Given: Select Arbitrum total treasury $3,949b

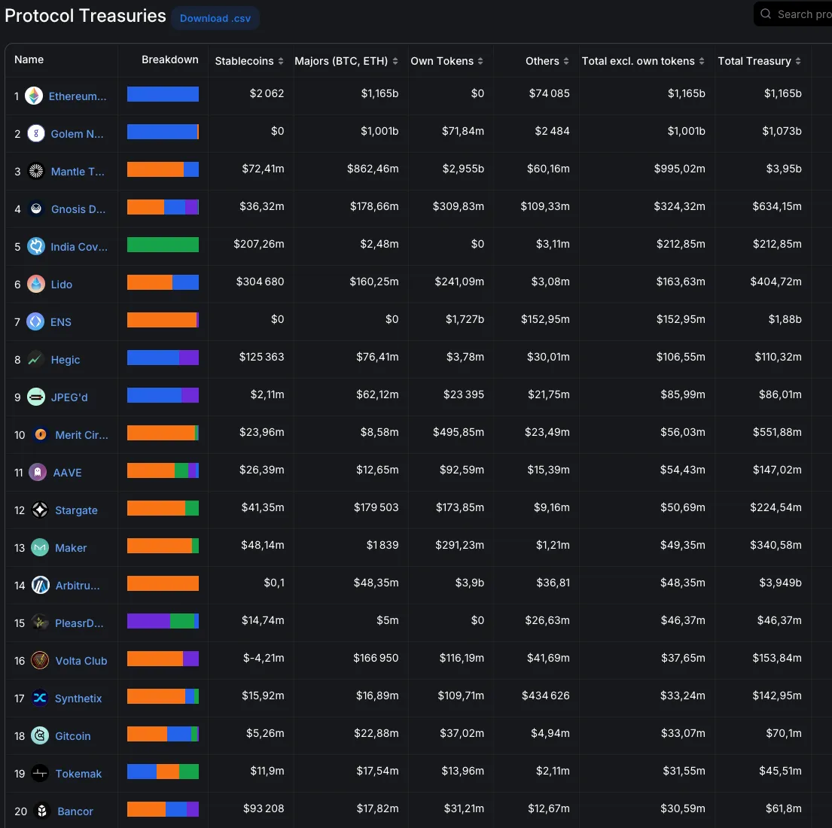Looking at the screenshot, I should [x=781, y=583].
